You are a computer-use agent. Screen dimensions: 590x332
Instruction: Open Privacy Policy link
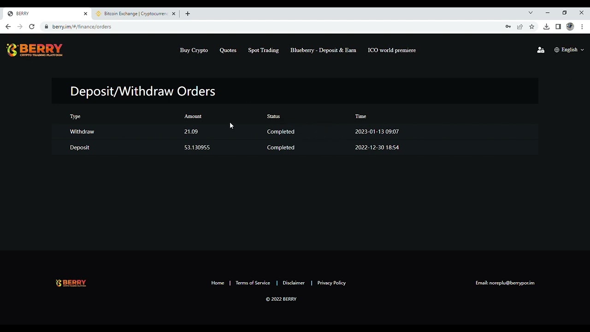pyautogui.click(x=331, y=283)
